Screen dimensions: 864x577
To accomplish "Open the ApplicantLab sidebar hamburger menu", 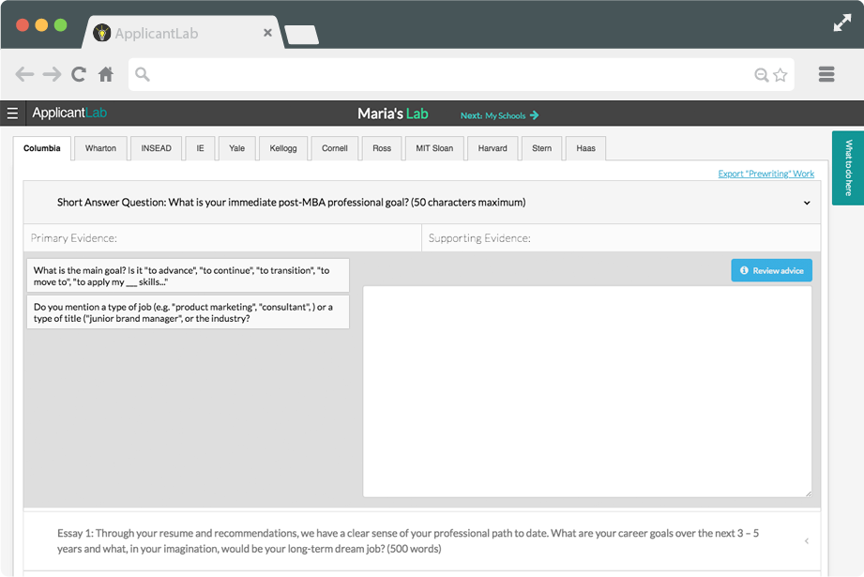I will pos(13,114).
